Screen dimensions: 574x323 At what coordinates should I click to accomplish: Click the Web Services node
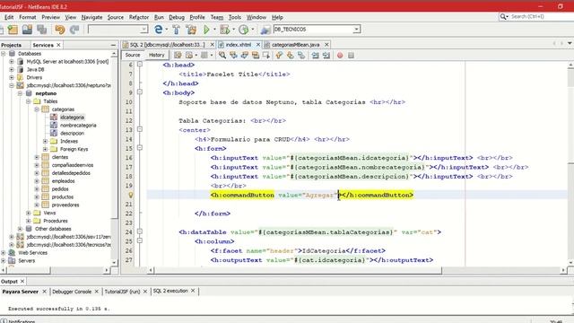point(32,253)
